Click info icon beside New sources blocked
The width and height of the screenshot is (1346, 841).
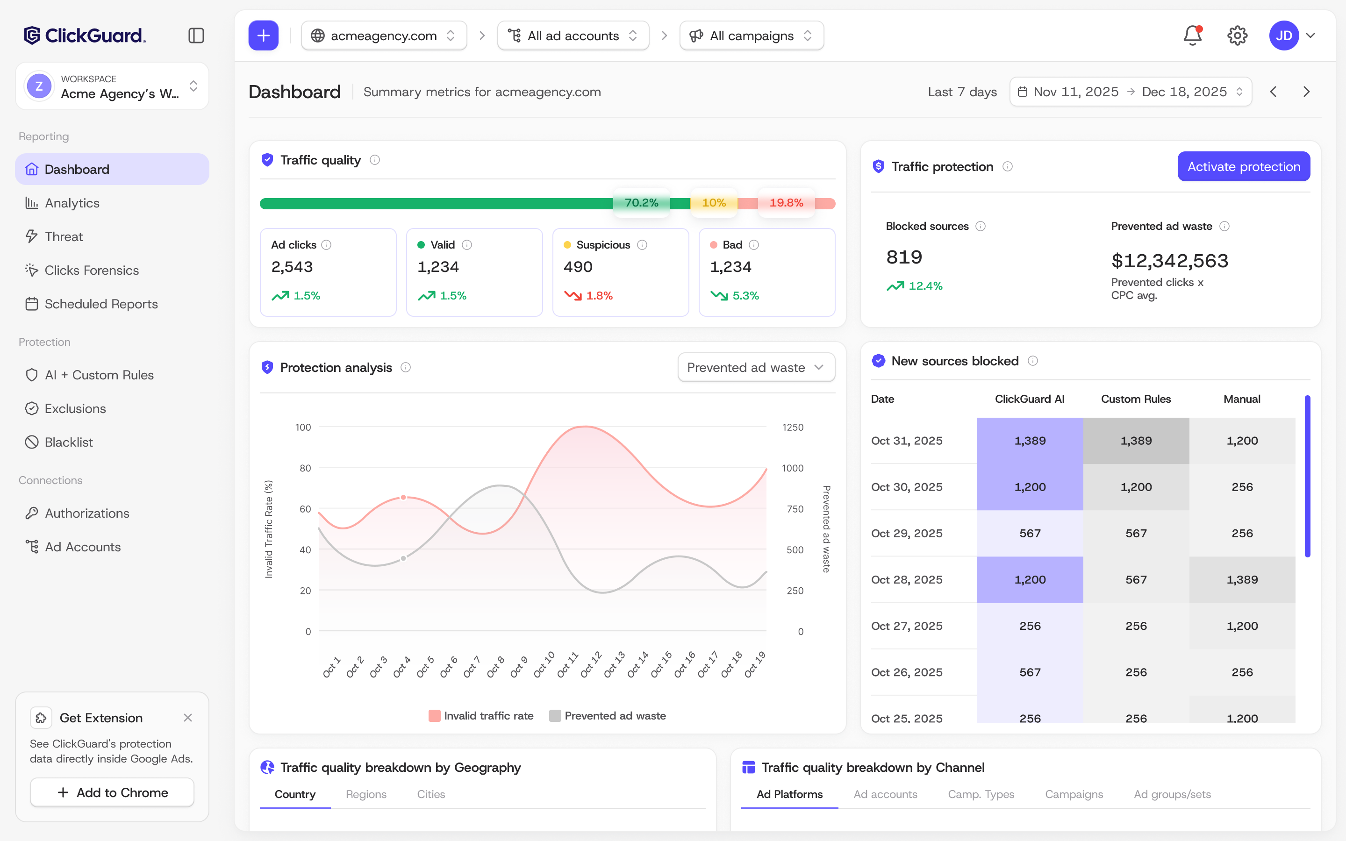pyautogui.click(x=1032, y=361)
